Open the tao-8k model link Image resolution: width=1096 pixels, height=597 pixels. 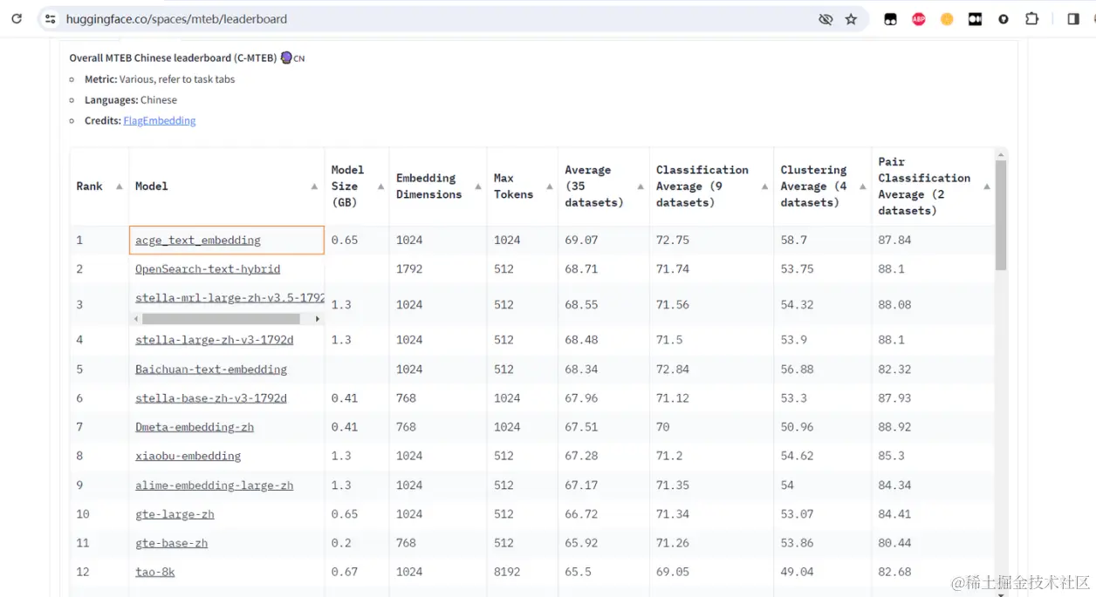(155, 572)
